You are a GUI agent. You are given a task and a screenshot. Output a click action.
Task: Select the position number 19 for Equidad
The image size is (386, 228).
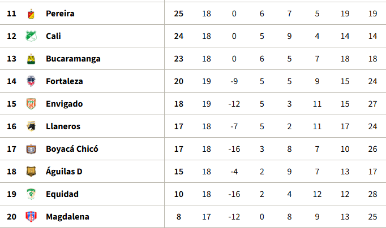pos(11,194)
